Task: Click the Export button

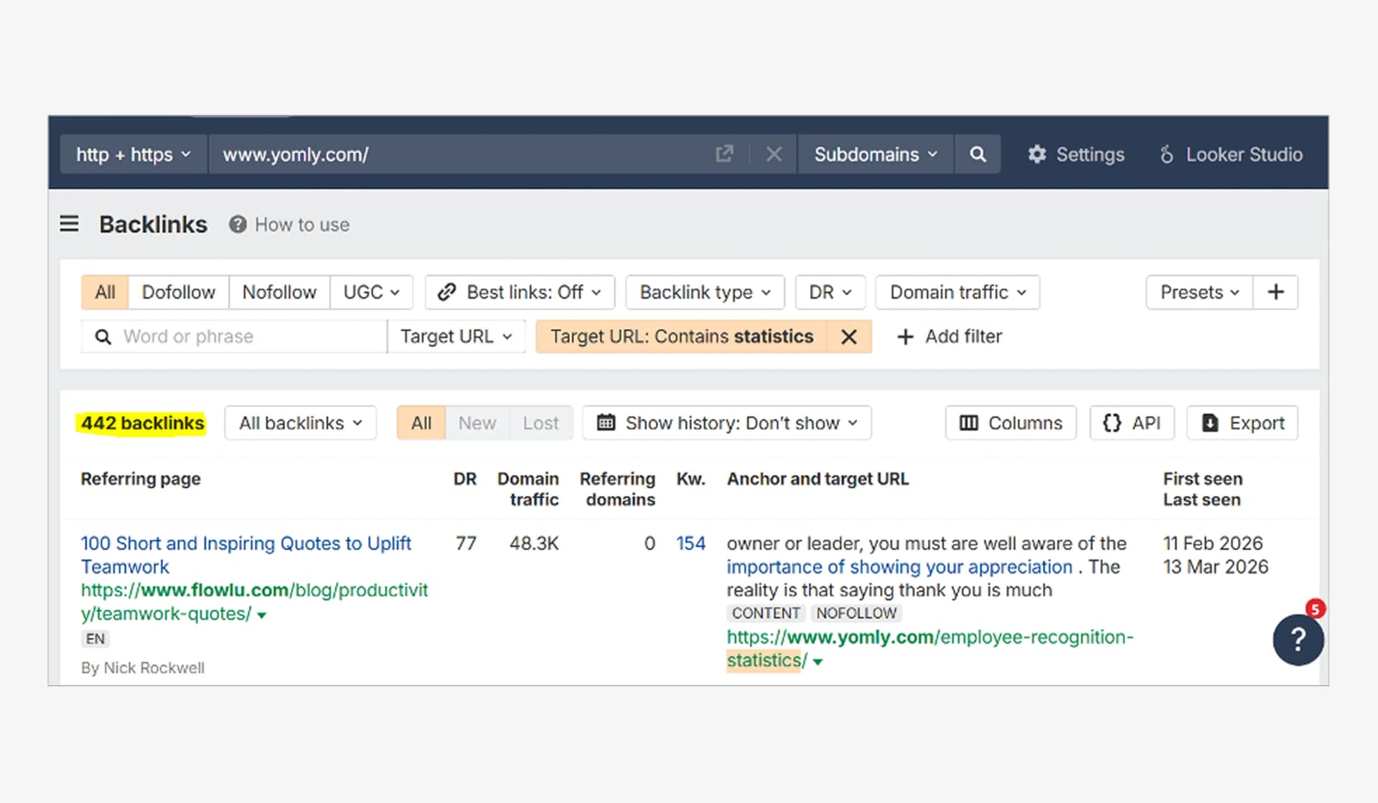Action: pyautogui.click(x=1242, y=423)
